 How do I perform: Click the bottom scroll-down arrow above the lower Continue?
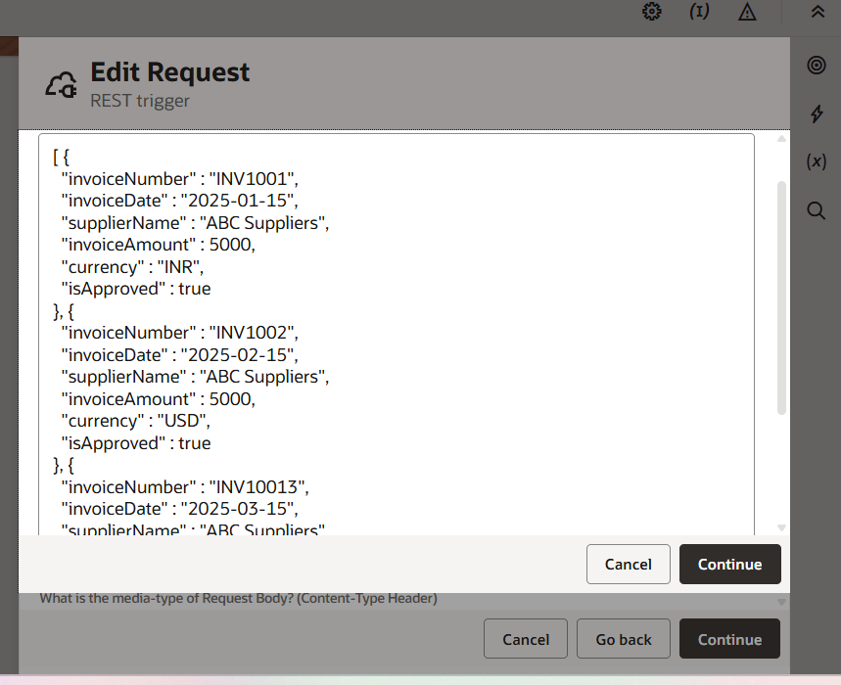pos(781,602)
